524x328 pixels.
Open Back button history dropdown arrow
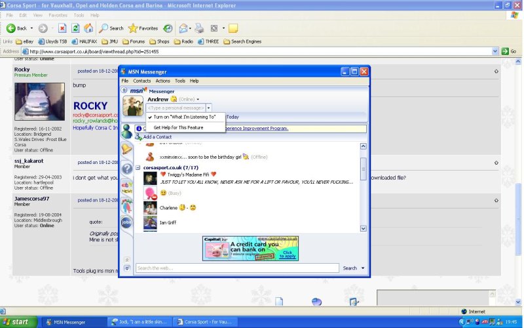point(31,28)
